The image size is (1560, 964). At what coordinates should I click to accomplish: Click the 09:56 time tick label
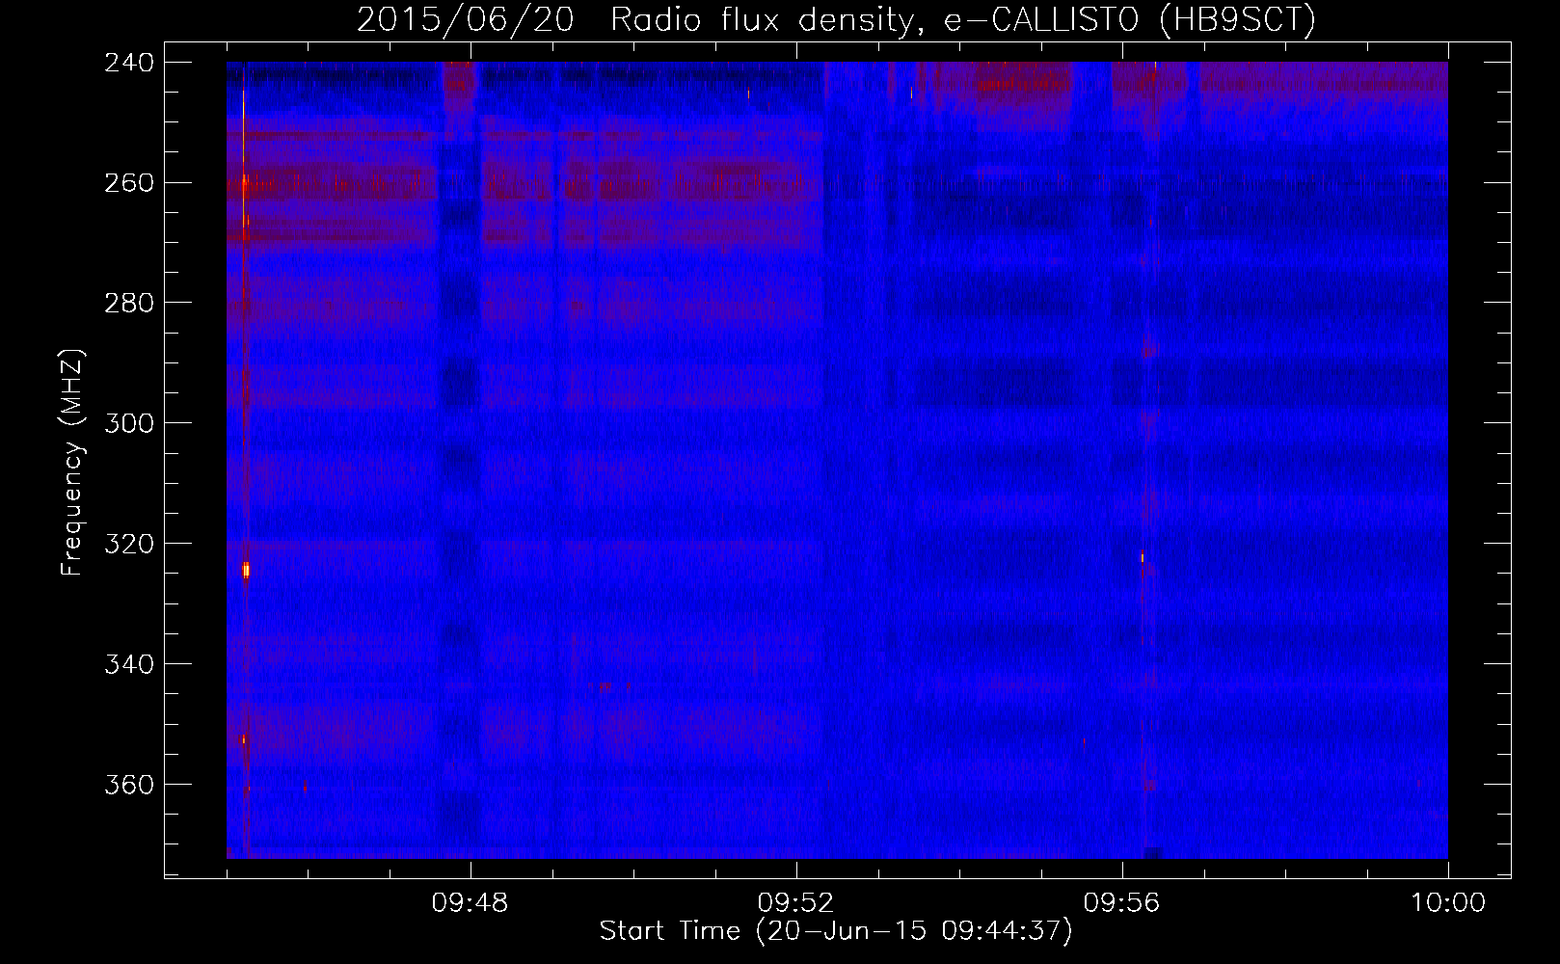1122,903
